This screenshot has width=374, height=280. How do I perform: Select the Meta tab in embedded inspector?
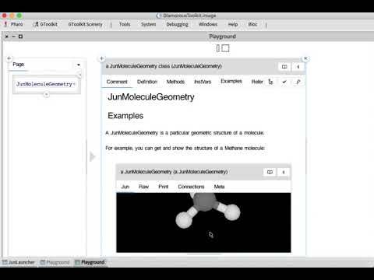[x=219, y=187]
